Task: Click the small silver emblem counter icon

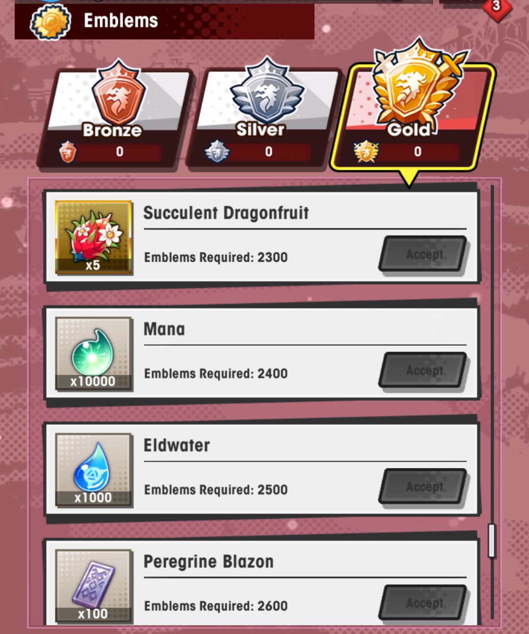Action: [x=217, y=152]
